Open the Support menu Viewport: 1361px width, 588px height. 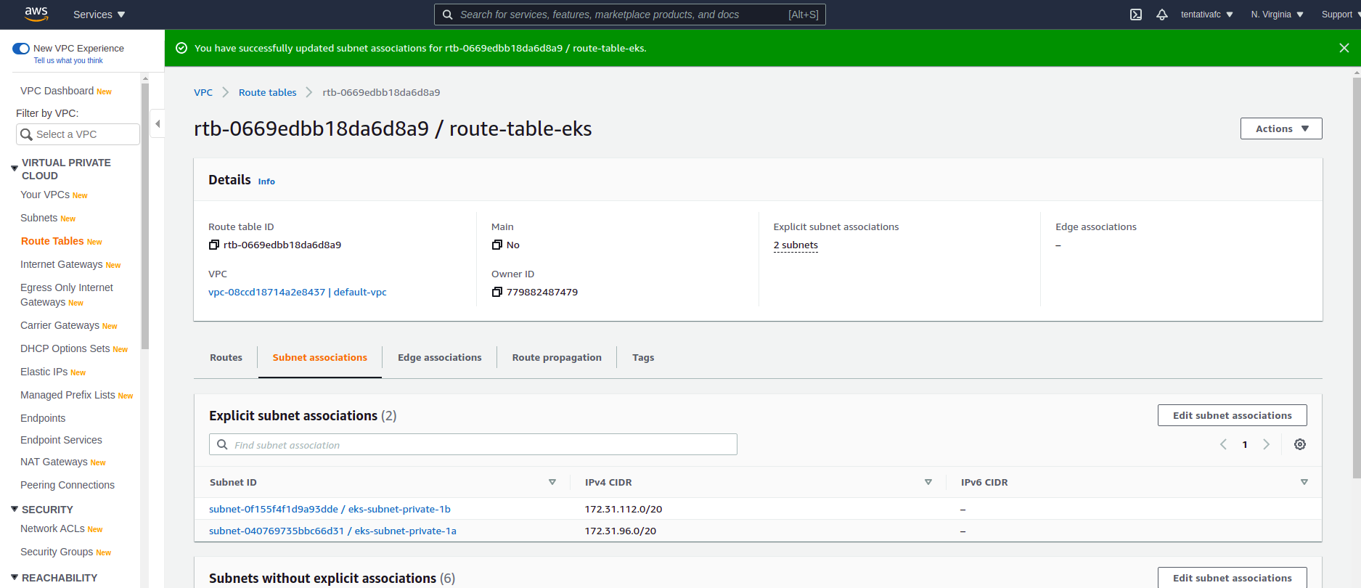(1341, 15)
